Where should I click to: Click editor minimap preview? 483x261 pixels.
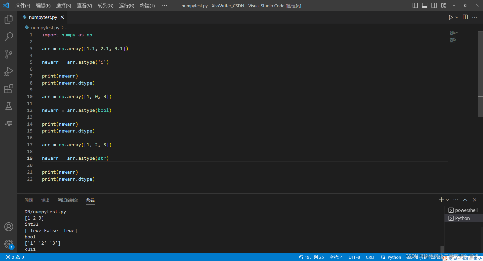(x=453, y=37)
